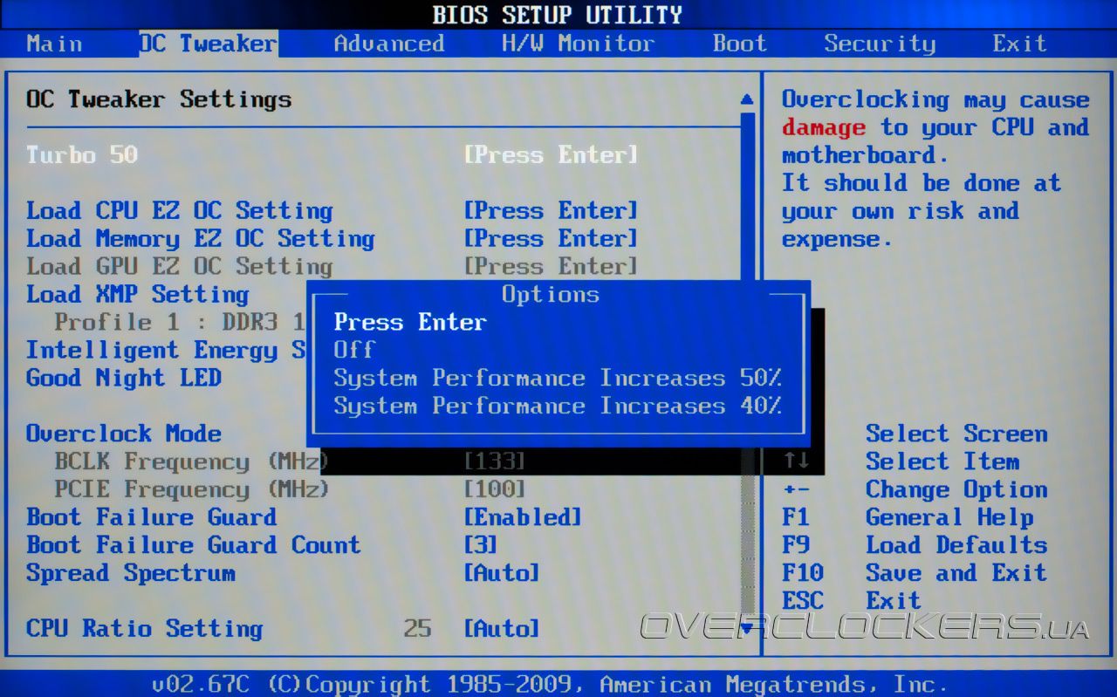The image size is (1117, 697).
Task: Click the scrollbar up arrow
Action: point(747,99)
